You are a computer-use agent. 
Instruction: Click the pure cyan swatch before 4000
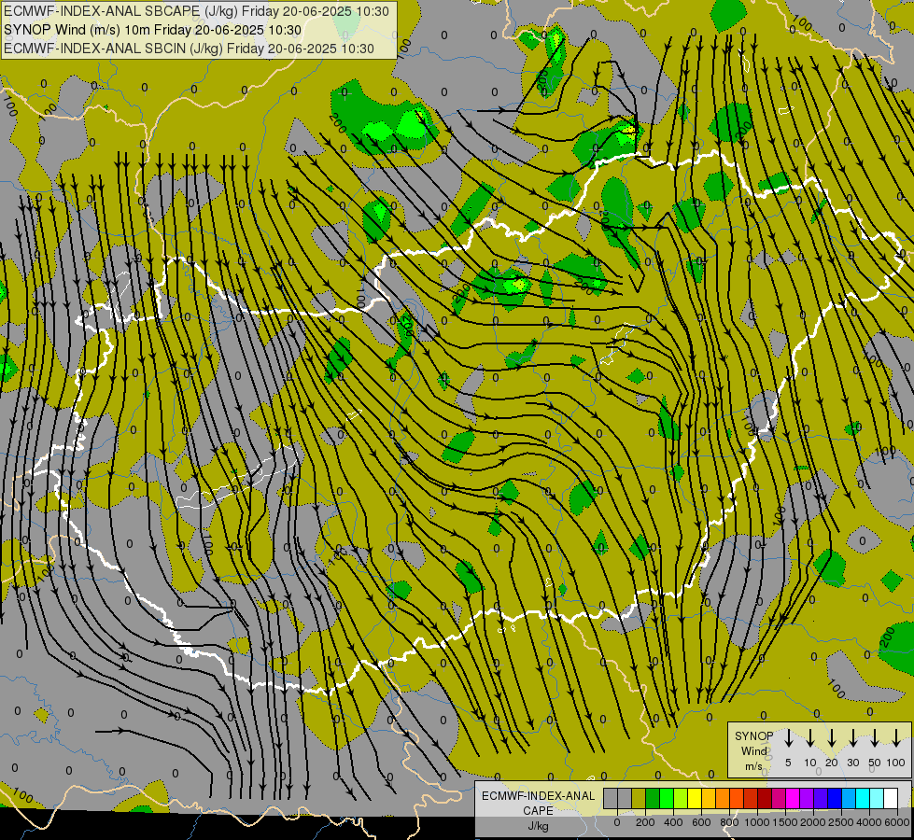pyautogui.click(x=864, y=798)
